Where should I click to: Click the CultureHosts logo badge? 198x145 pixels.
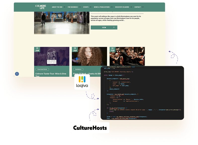click(x=90, y=128)
